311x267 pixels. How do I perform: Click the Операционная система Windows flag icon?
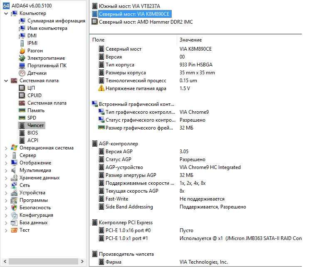point(14,148)
